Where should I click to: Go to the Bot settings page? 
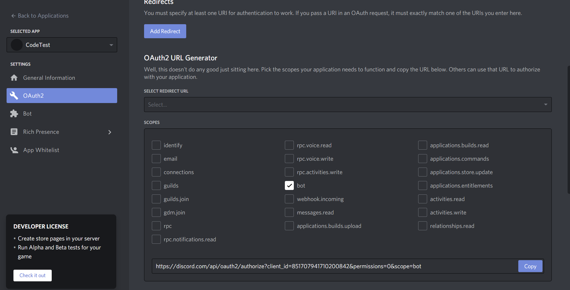click(62, 113)
